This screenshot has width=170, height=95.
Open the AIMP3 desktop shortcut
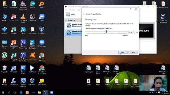(42, 5)
